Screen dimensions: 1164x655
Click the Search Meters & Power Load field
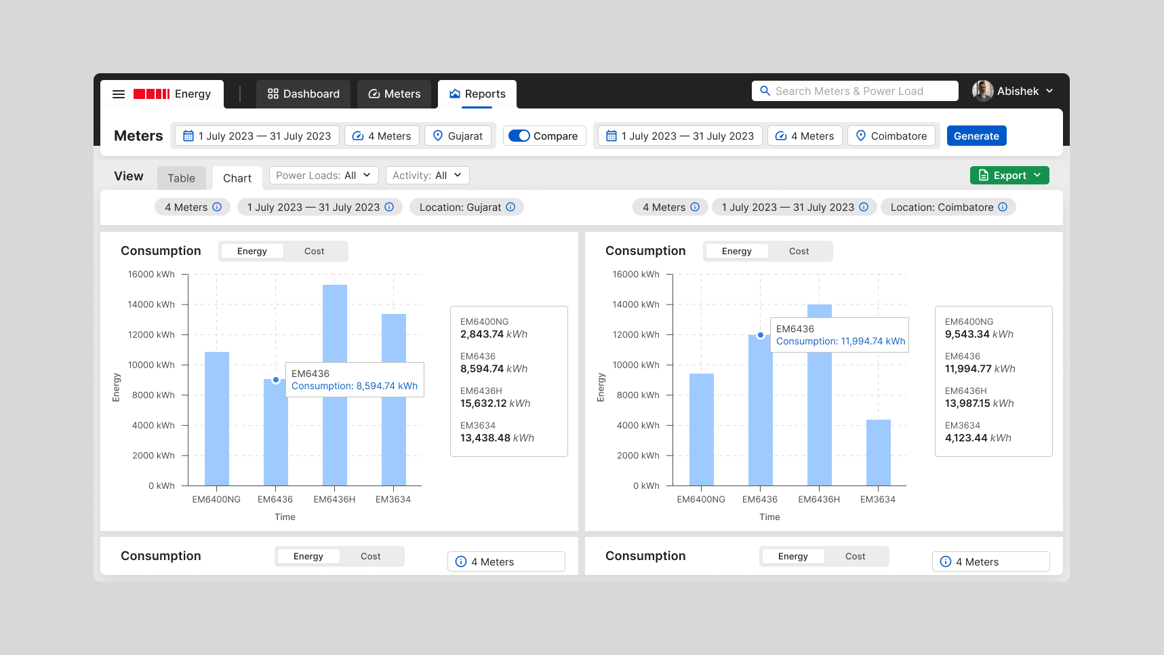pyautogui.click(x=854, y=90)
